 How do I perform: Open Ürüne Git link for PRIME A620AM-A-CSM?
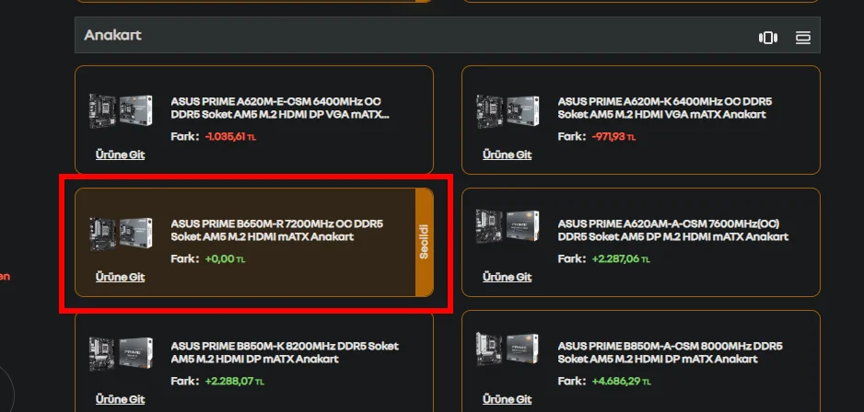point(507,277)
